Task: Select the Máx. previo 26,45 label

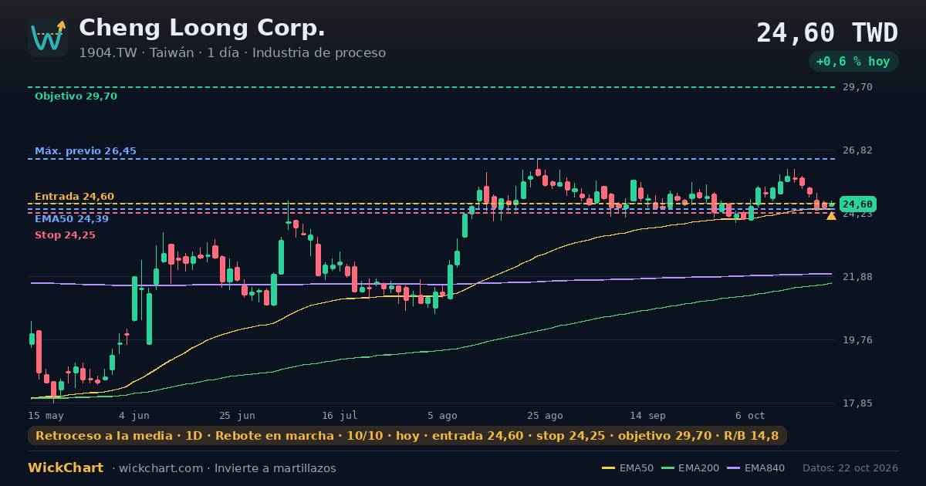Action: (86, 151)
